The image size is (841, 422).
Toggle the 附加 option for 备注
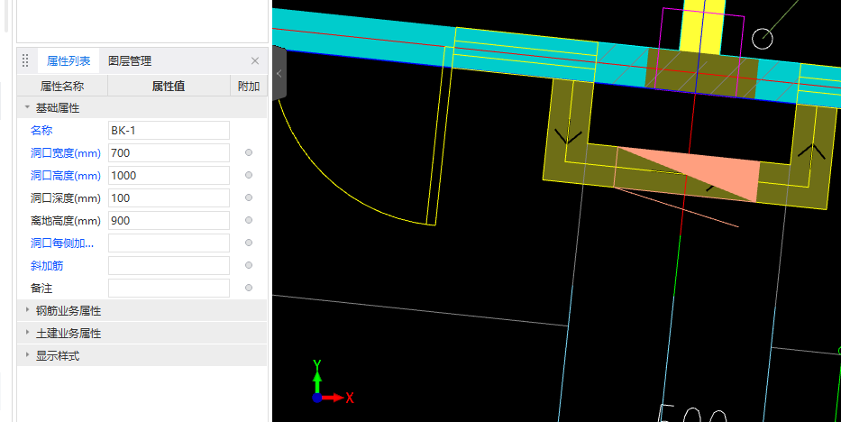coord(249,288)
